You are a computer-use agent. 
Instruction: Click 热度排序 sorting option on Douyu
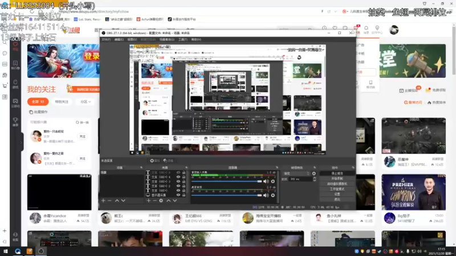437,102
